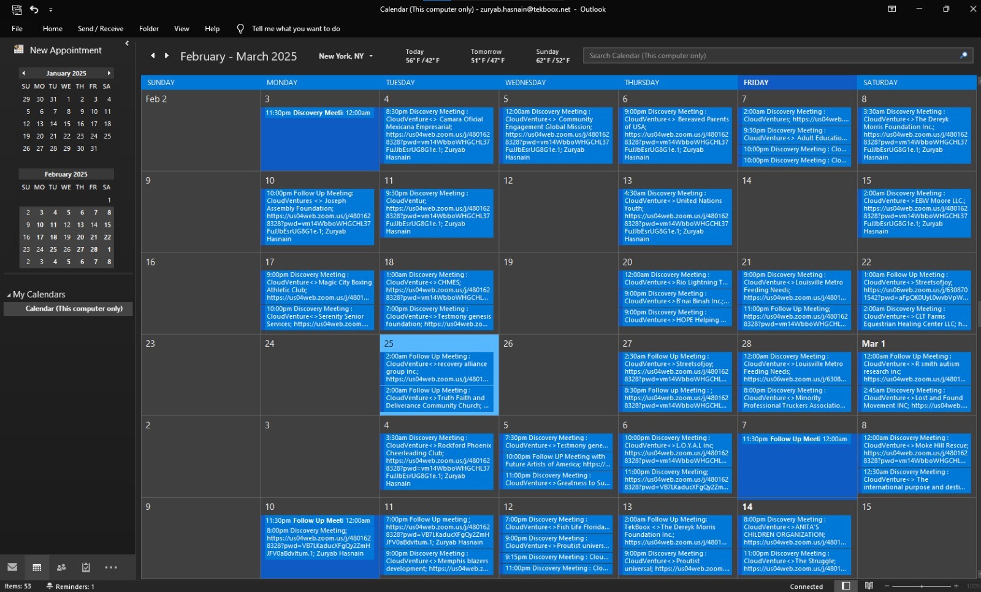981x592 pixels.
Task: Open Tasks in the navigation bar
Action: 86,567
